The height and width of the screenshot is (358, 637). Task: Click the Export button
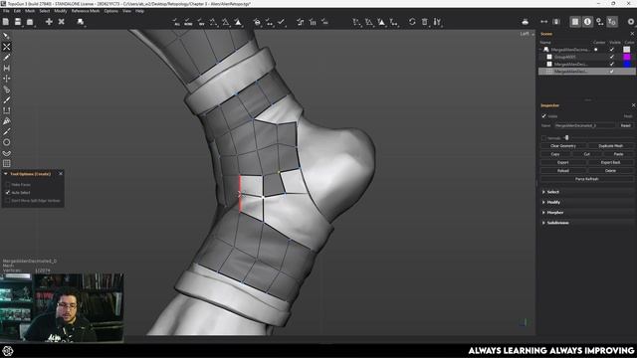pos(563,162)
